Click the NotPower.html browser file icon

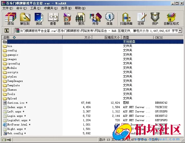pyautogui.click(x=5, y=125)
